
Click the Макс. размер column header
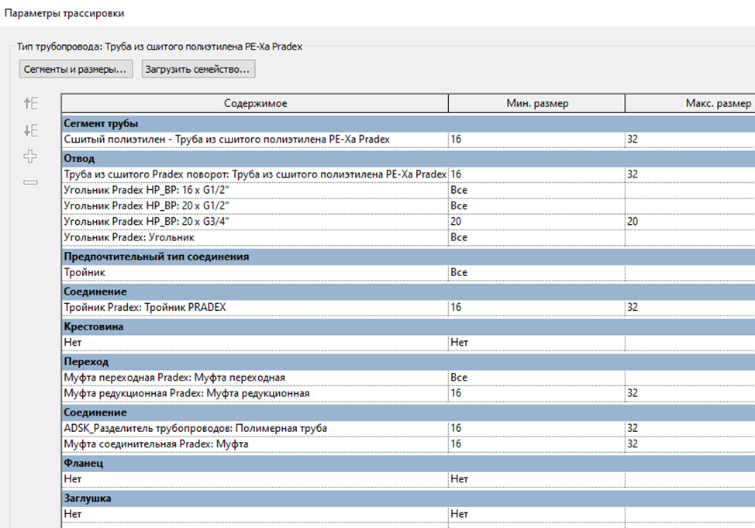tap(690, 103)
